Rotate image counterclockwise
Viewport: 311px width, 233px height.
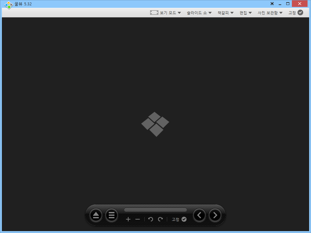tap(150, 219)
